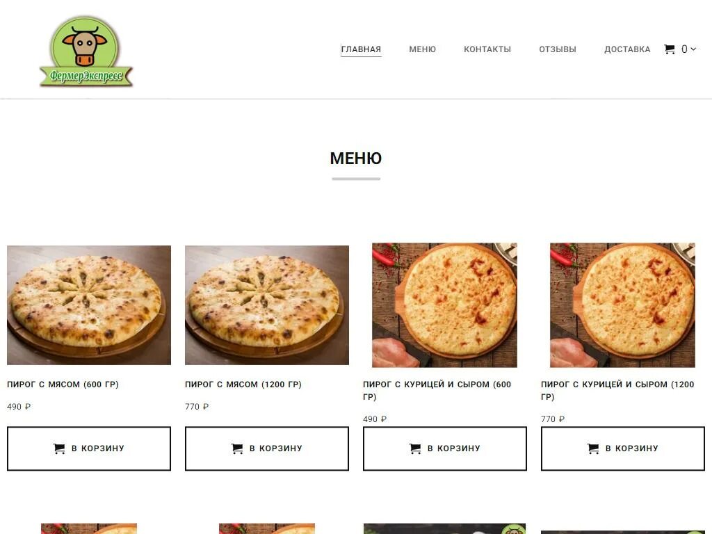Add Пирог с мясом (1200 гр) to cart
Image resolution: width=712 pixels, height=534 pixels.
click(x=267, y=448)
